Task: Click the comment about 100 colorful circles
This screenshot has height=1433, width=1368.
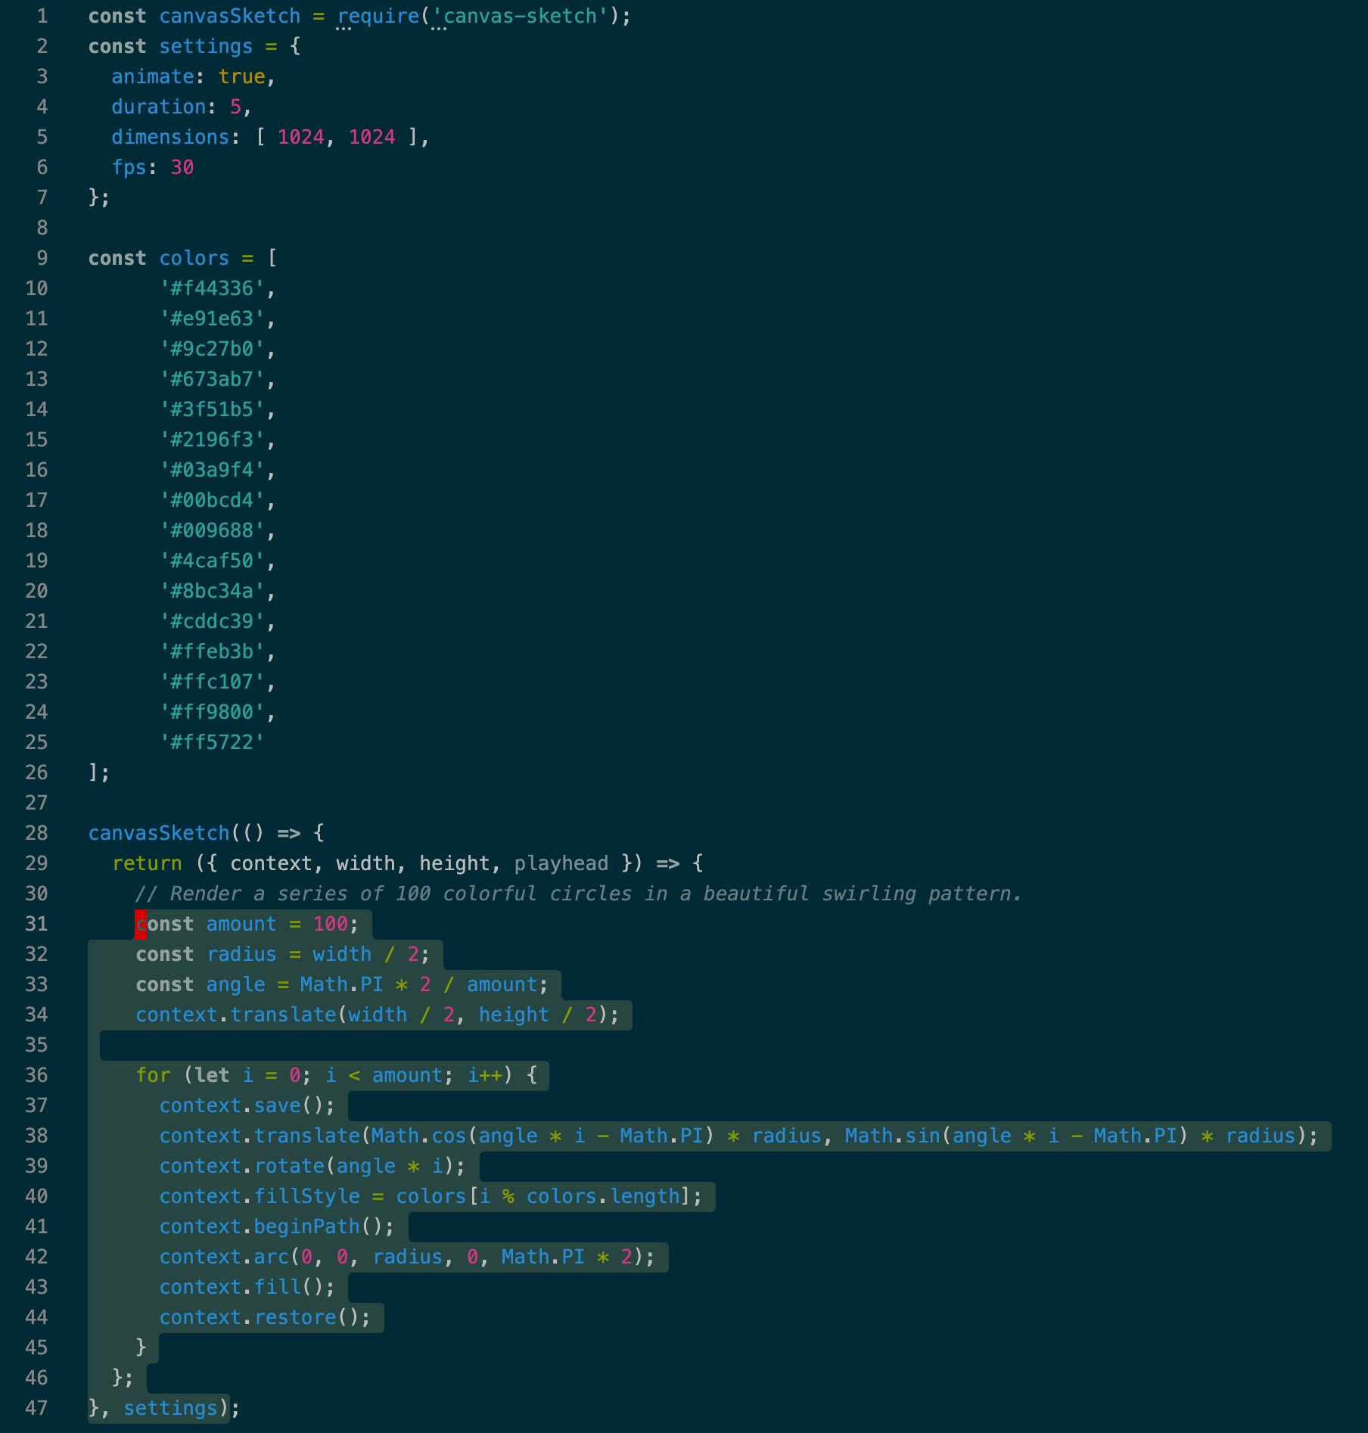Action: coord(578,894)
